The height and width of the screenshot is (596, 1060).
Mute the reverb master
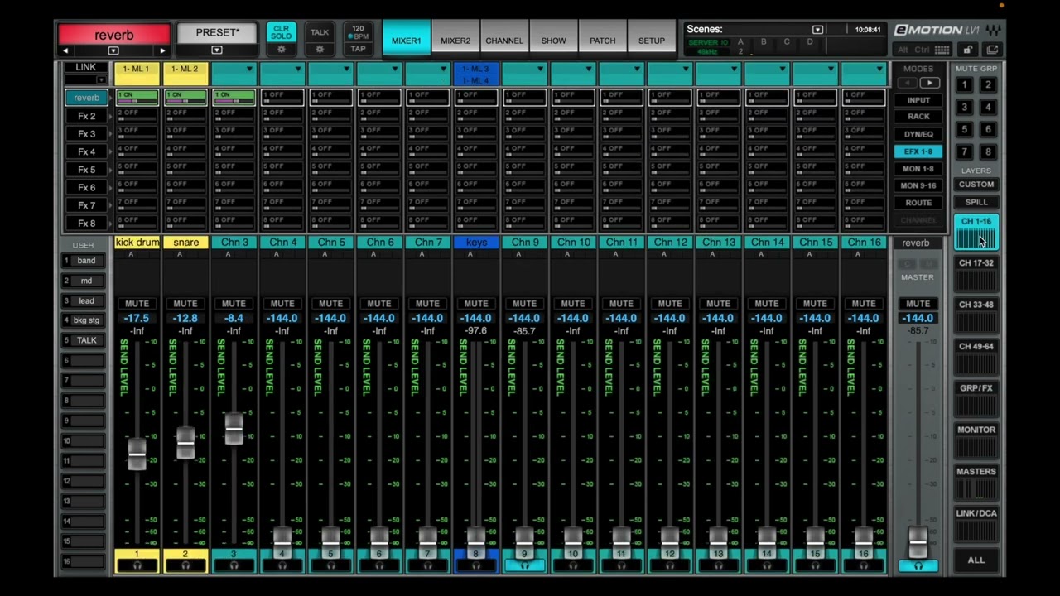[918, 304]
